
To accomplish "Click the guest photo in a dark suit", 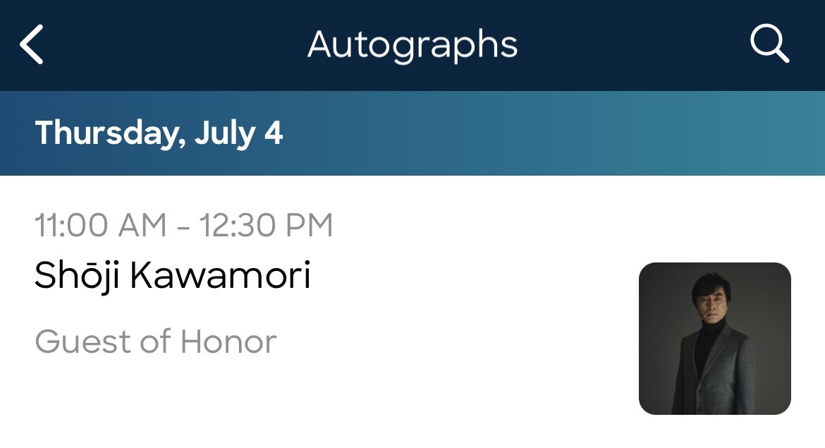I will (x=714, y=339).
